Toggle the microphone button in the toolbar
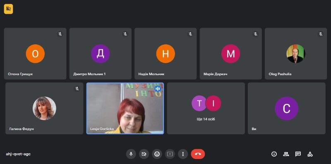Image resolution: width=331 pixels, height=164 pixels. click(x=131, y=154)
